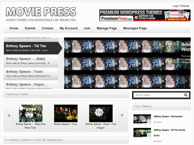The width and height of the screenshot is (194, 145).
Task: Click Download Now in the banner
Action: [x=177, y=19]
